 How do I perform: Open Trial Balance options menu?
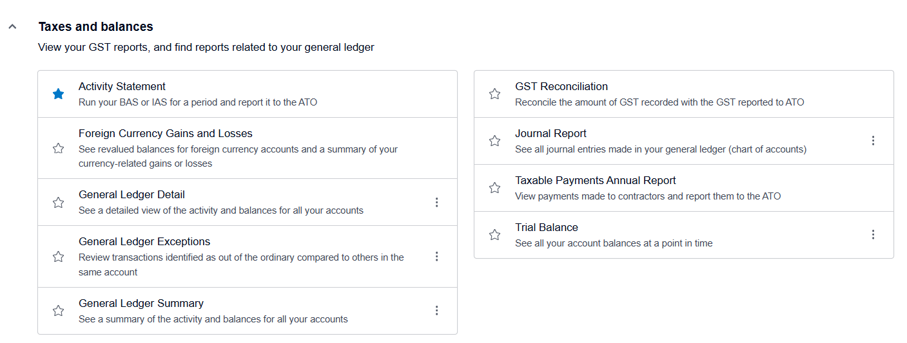[x=873, y=235]
